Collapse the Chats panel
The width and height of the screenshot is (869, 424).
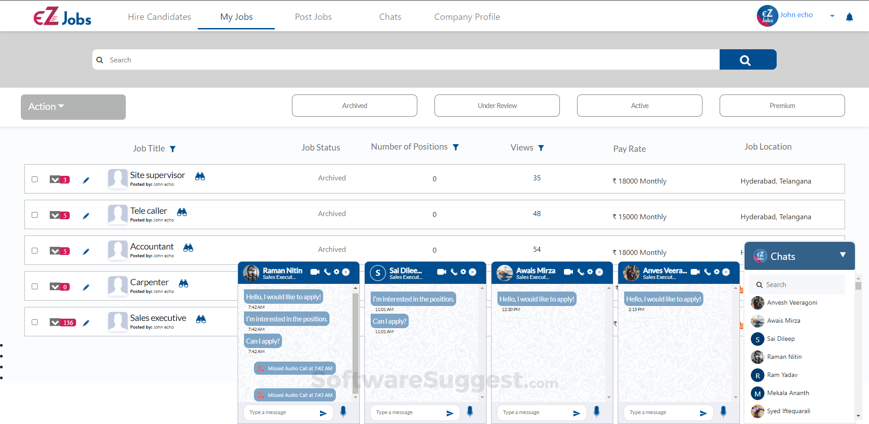click(x=843, y=255)
